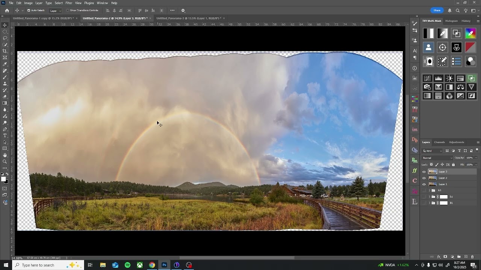
Task: Open the Auto-Select Layer dropdown
Action: pos(55,10)
